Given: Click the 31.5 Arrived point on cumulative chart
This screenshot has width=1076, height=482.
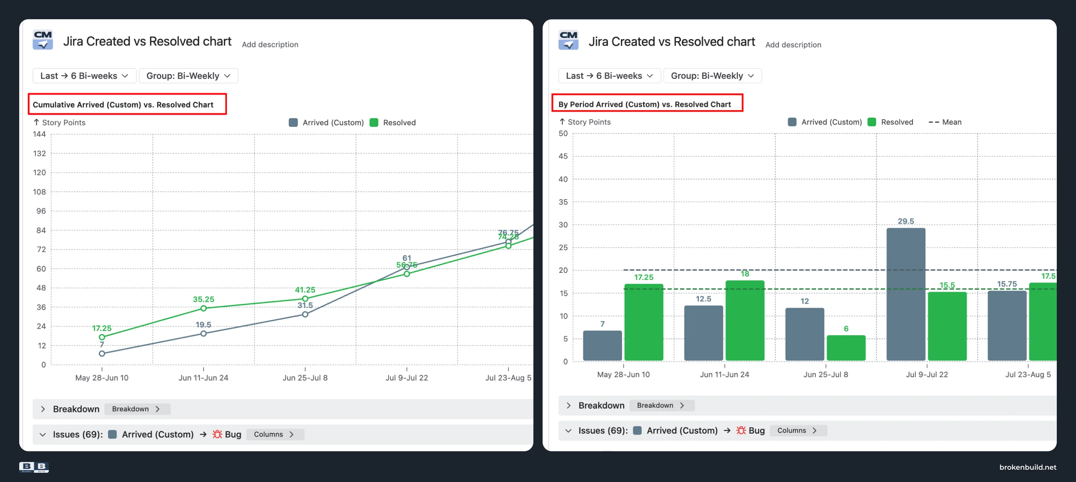Looking at the screenshot, I should [x=305, y=314].
